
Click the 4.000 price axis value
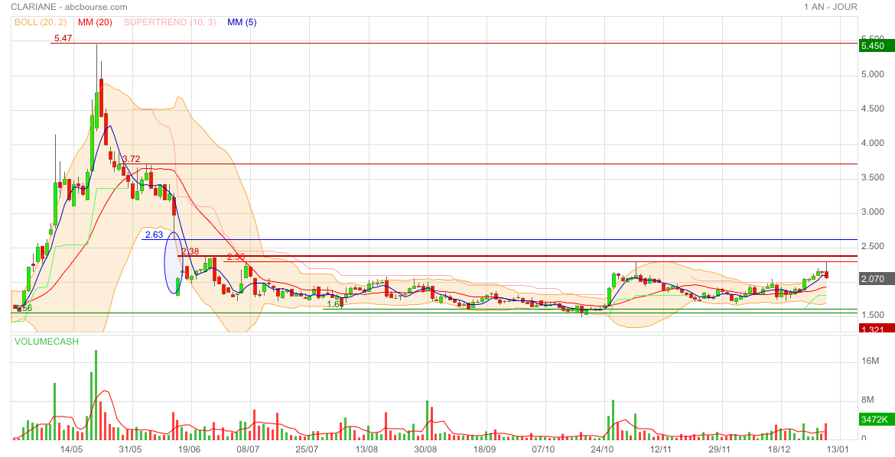coord(872,143)
